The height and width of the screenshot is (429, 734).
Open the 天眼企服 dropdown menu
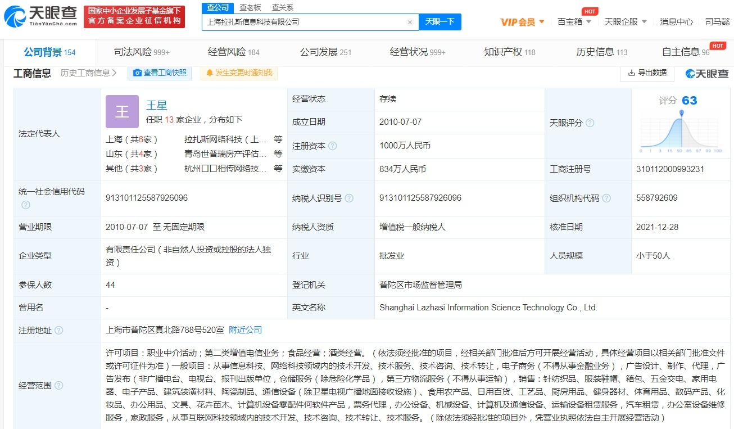tap(626, 22)
